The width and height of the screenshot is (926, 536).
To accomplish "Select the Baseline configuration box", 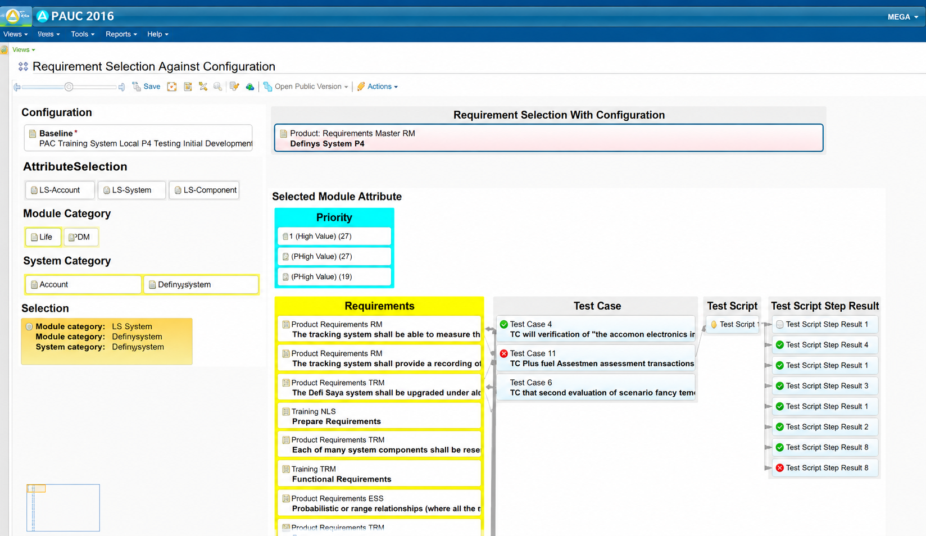I will (x=138, y=138).
